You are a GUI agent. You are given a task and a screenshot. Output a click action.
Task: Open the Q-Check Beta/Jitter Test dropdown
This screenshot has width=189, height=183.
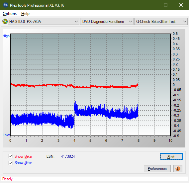pyautogui.click(x=161, y=22)
